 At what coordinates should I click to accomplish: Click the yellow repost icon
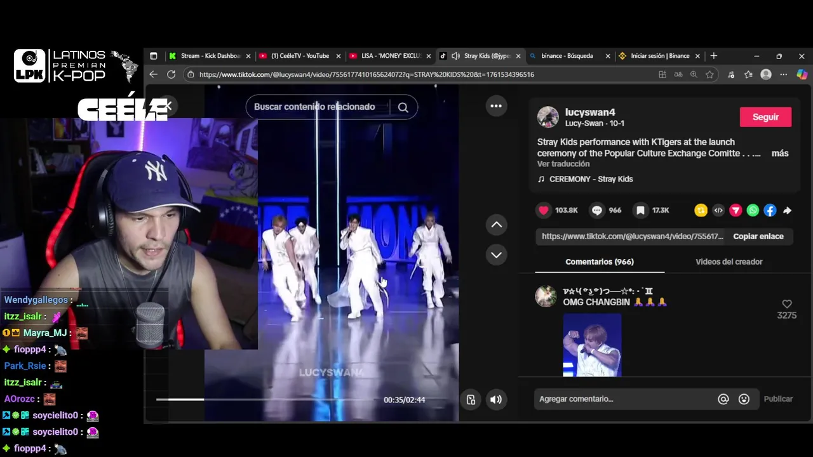(701, 210)
